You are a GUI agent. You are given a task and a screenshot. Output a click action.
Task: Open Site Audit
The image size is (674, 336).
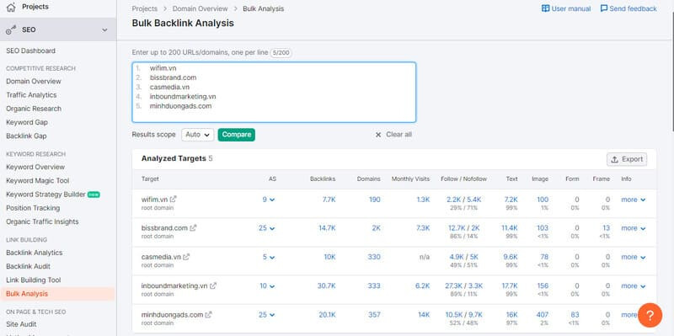click(21, 324)
